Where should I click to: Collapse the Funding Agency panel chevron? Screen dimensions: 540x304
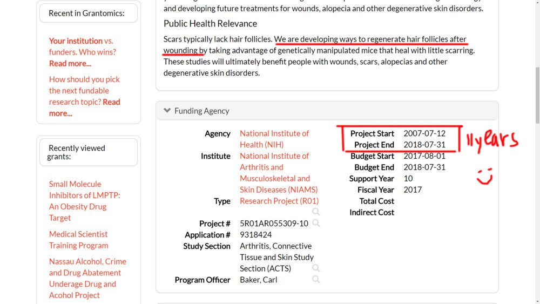click(x=167, y=111)
